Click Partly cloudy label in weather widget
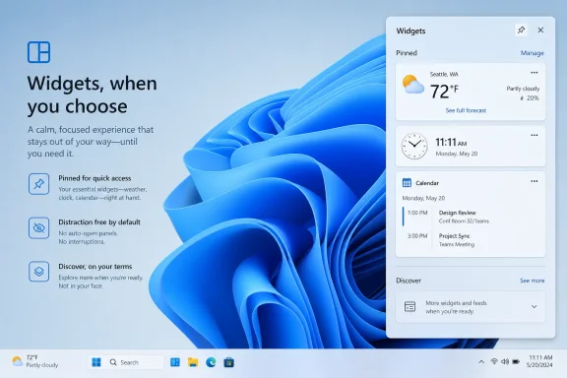567x378 pixels. point(523,89)
